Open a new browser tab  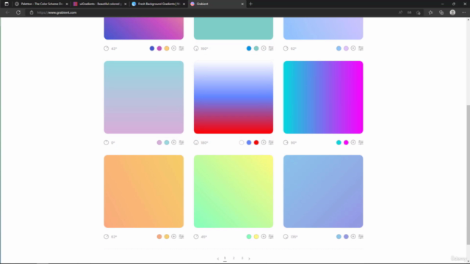(x=251, y=4)
